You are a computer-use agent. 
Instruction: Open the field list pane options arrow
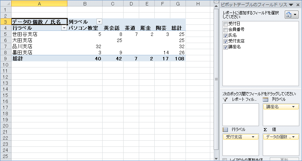pyautogui.click(x=291, y=5)
